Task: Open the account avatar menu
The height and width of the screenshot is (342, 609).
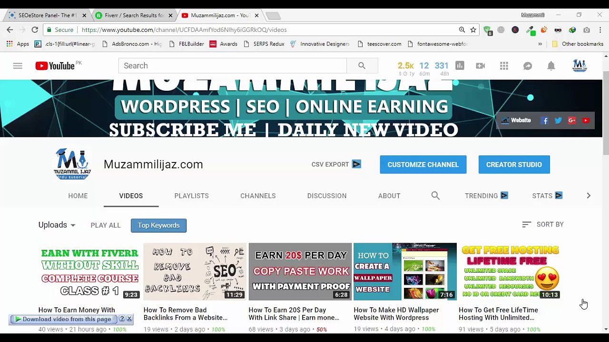Action: [580, 66]
